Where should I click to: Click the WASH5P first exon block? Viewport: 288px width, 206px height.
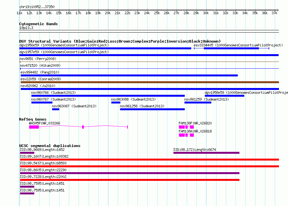point(34,127)
